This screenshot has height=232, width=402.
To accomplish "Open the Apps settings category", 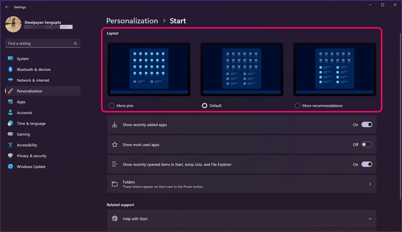I will coord(21,102).
